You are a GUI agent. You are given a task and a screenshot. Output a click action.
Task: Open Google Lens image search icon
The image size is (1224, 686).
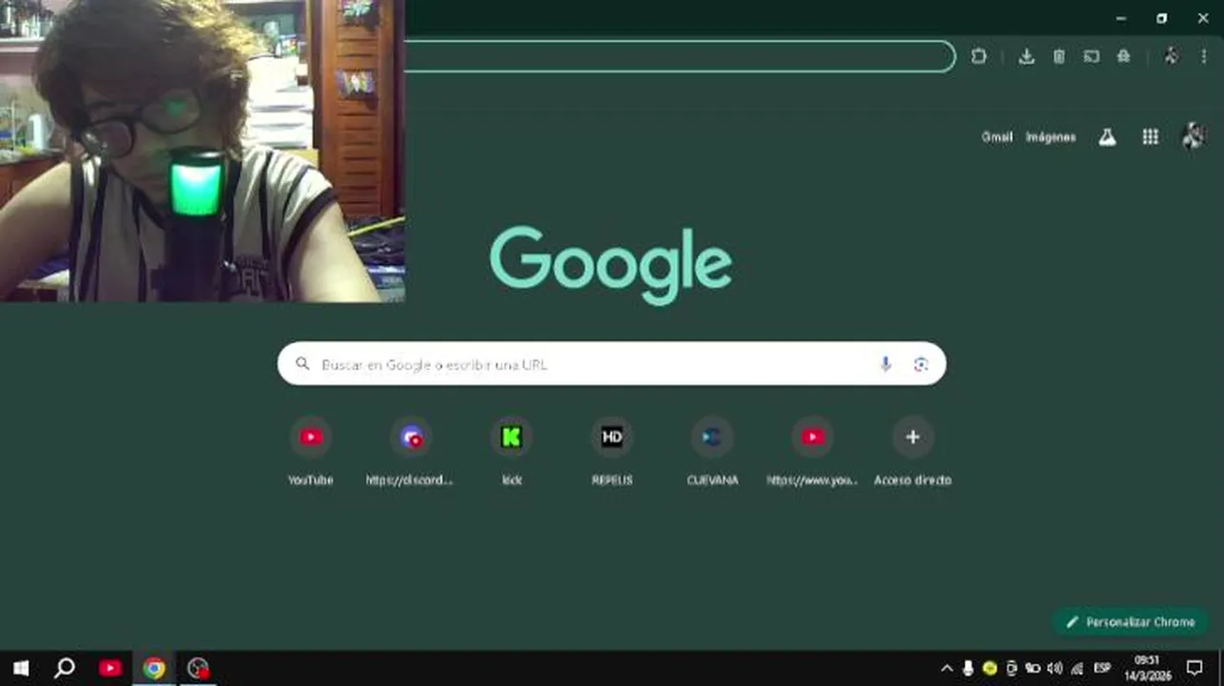[x=921, y=364]
